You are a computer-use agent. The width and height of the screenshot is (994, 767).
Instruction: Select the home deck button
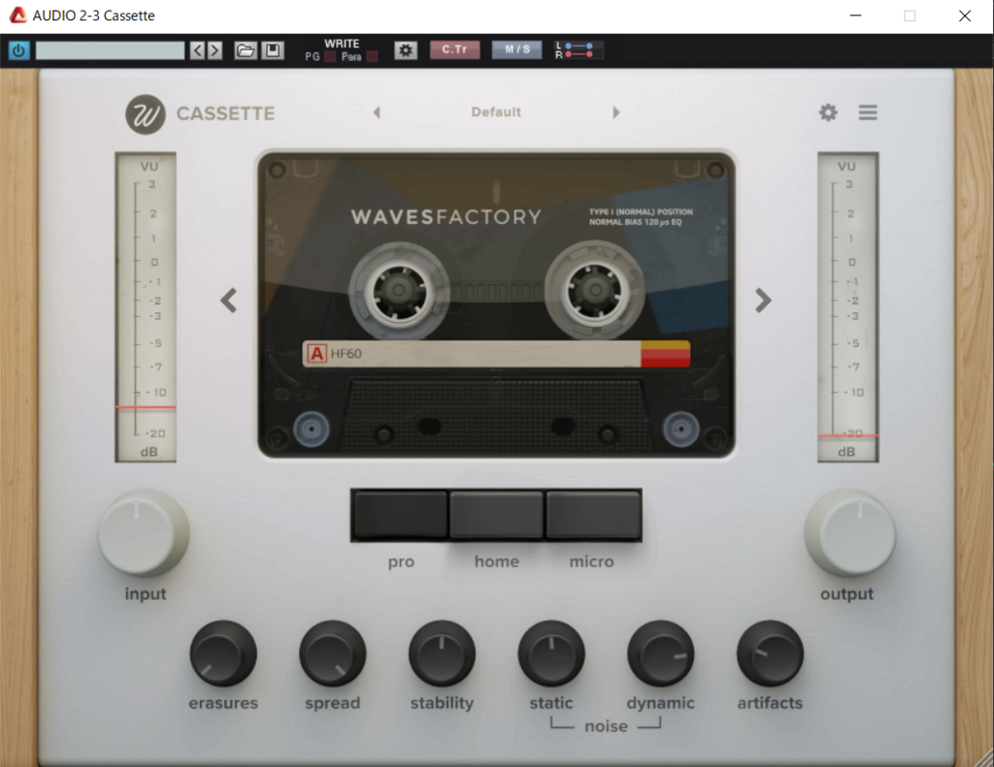pos(496,515)
